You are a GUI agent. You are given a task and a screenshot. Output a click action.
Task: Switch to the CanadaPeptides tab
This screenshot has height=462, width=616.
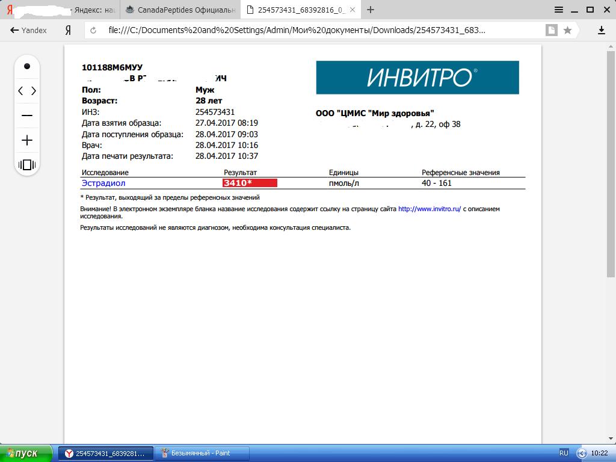pos(180,10)
